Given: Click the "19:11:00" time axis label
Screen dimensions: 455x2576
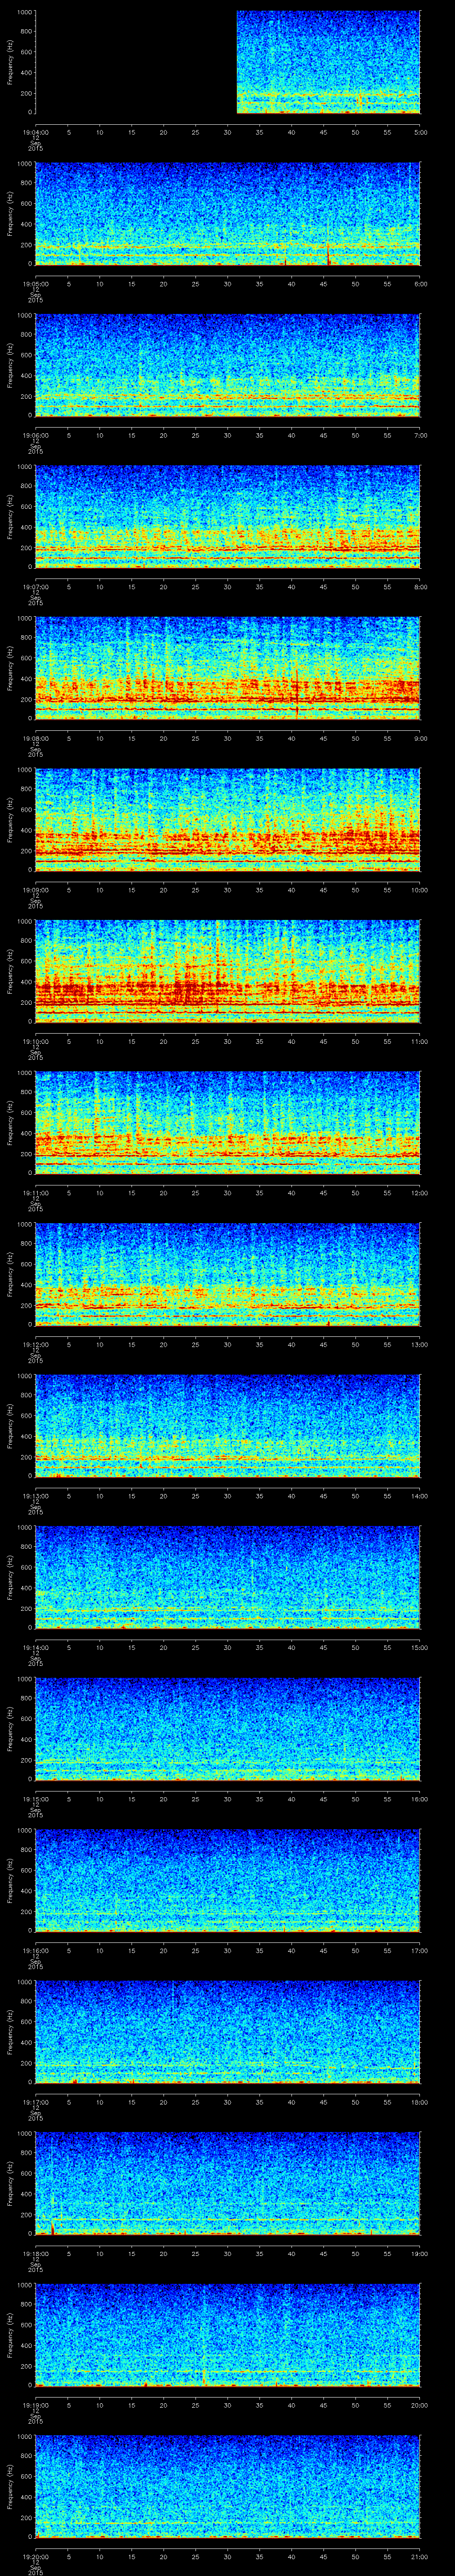Looking at the screenshot, I should 35,1192.
